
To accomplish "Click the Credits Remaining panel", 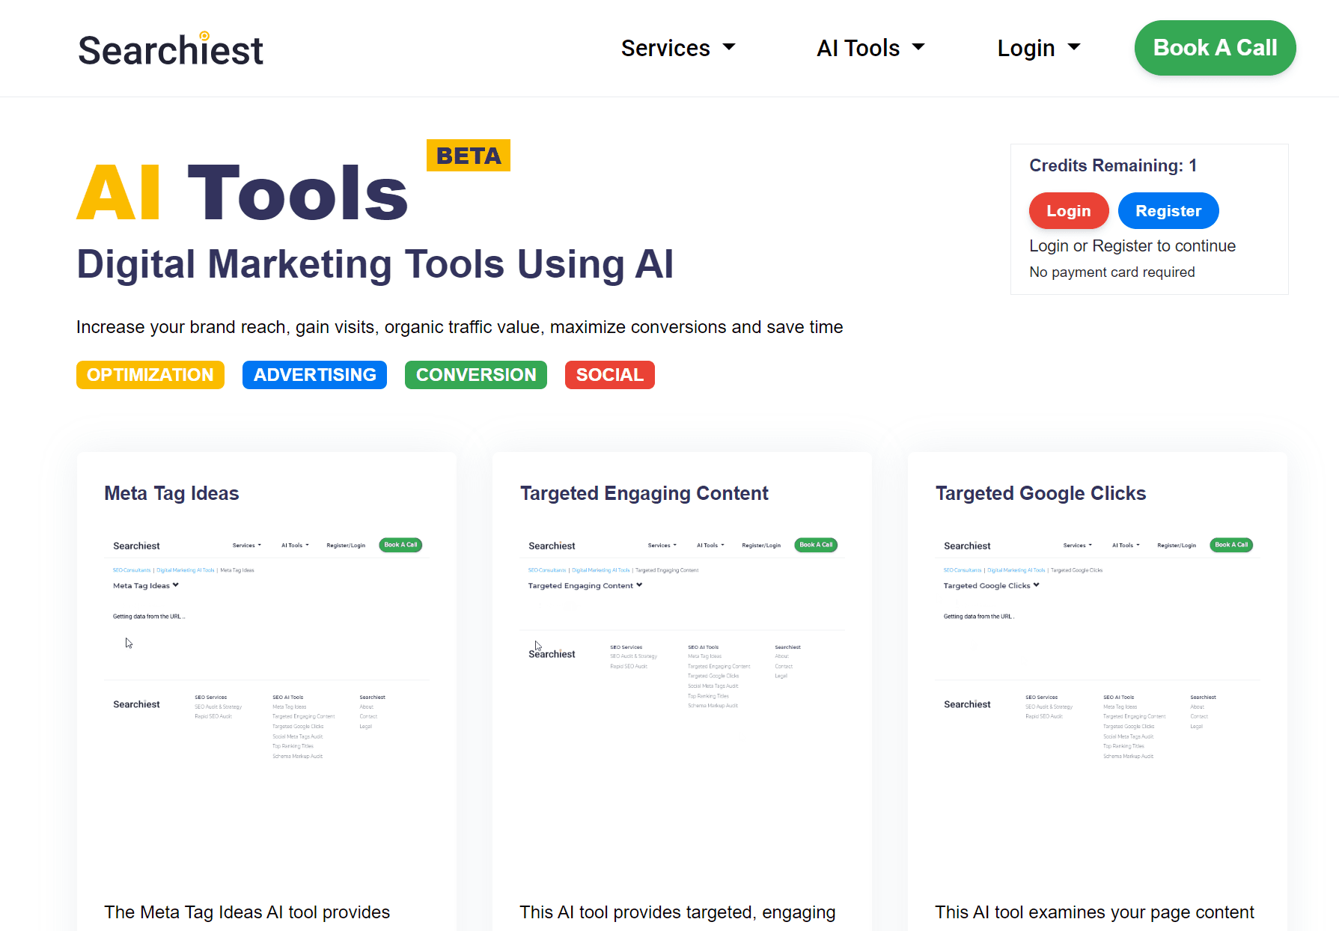I will click(x=1113, y=165).
